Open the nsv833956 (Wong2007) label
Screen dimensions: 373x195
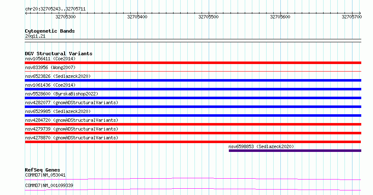[50, 67]
